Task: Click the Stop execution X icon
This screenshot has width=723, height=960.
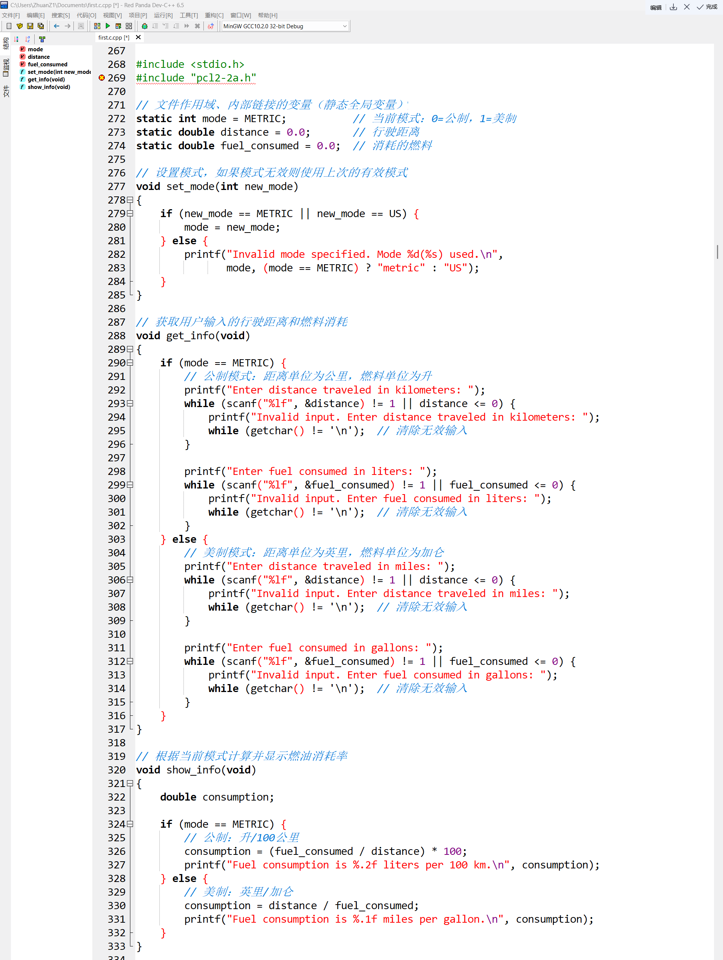Action: tap(197, 26)
